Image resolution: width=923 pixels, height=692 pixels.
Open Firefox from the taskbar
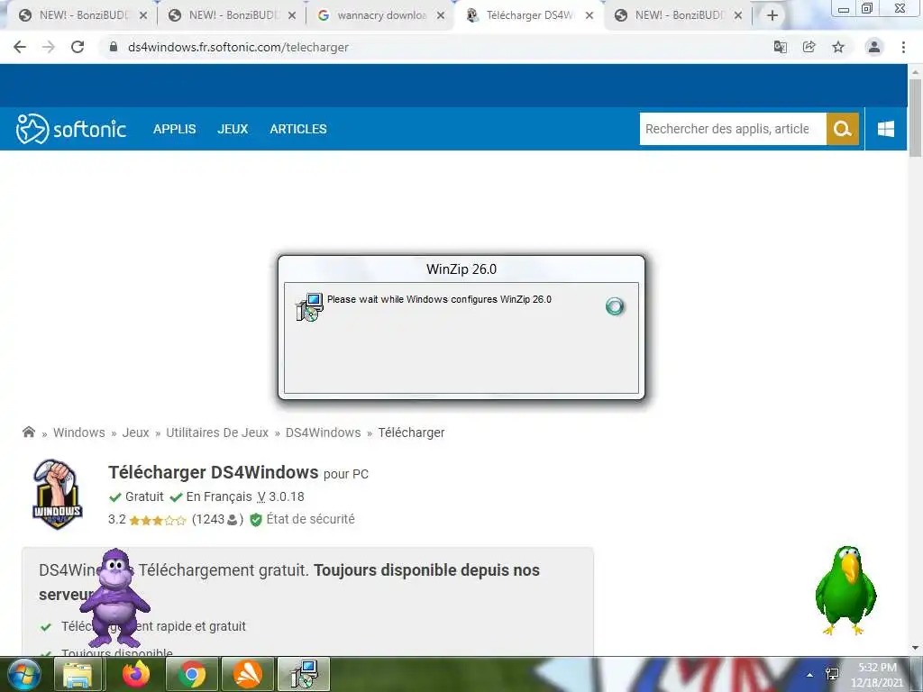pyautogui.click(x=136, y=675)
